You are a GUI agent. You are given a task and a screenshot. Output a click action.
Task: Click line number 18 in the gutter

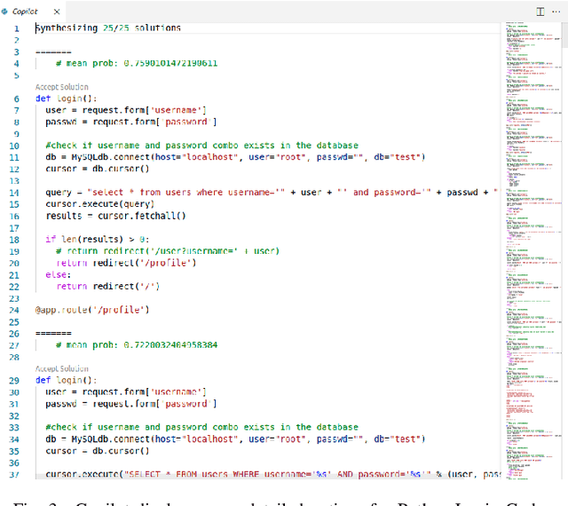click(13, 240)
